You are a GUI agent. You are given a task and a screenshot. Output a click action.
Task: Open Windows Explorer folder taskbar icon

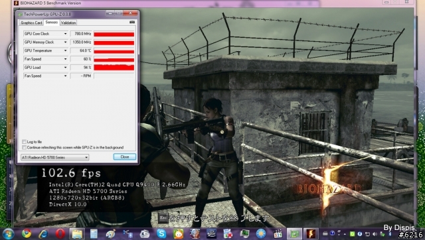[77, 234]
